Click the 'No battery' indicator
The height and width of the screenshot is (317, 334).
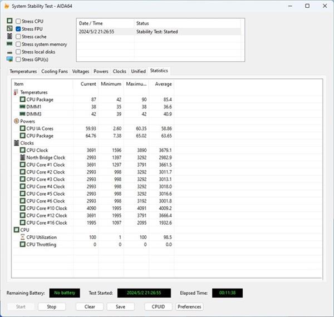coord(65,293)
